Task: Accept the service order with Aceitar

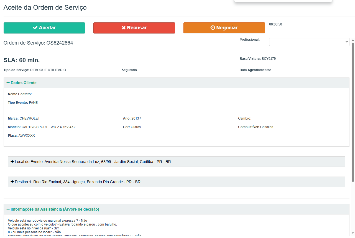Action: (x=44, y=28)
